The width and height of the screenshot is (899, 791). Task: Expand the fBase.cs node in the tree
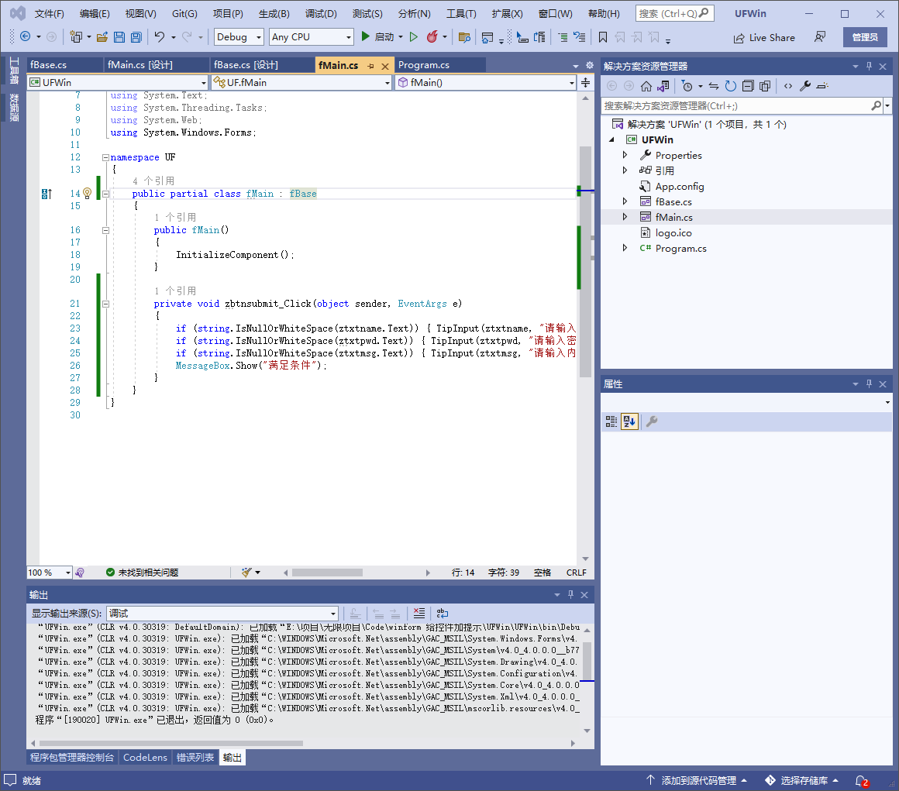(625, 201)
